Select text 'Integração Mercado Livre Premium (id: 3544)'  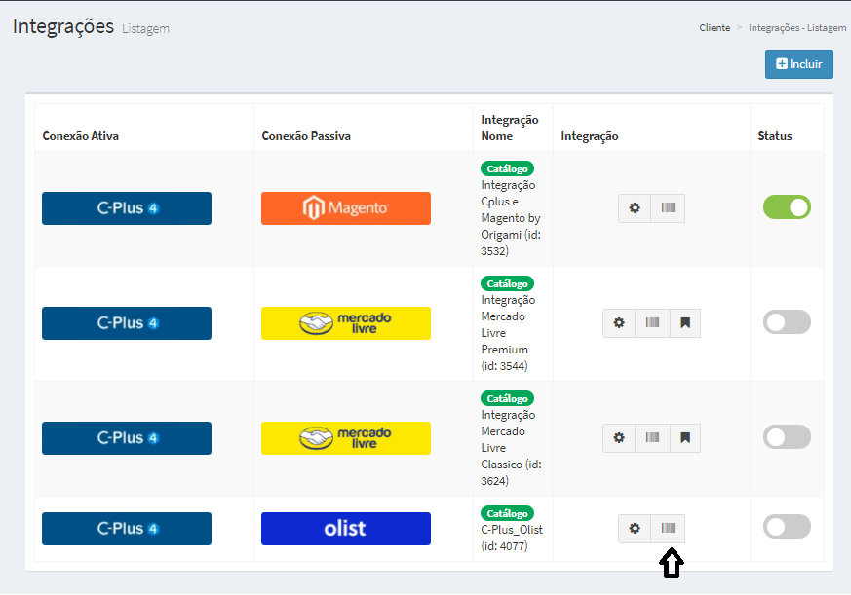[x=508, y=333]
